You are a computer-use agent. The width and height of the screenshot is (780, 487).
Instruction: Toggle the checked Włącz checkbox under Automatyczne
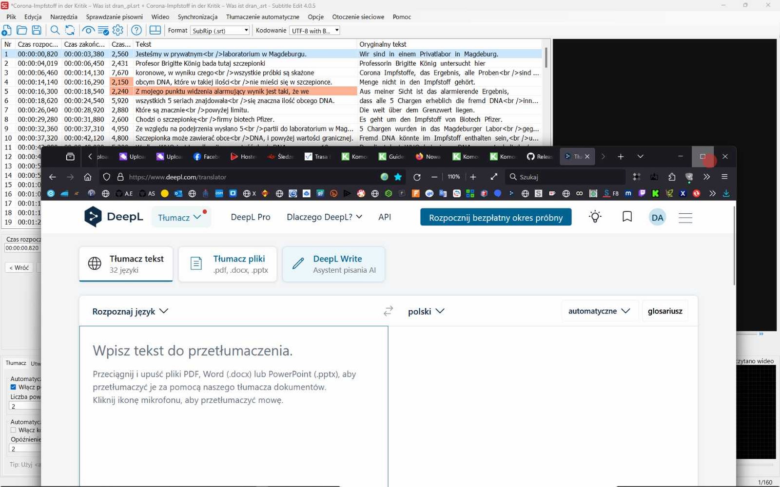[13, 387]
